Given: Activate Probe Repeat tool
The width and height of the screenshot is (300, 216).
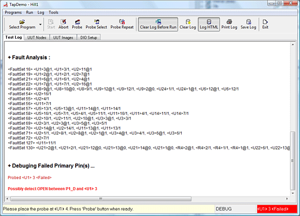Looking at the screenshot, I should [122, 24].
